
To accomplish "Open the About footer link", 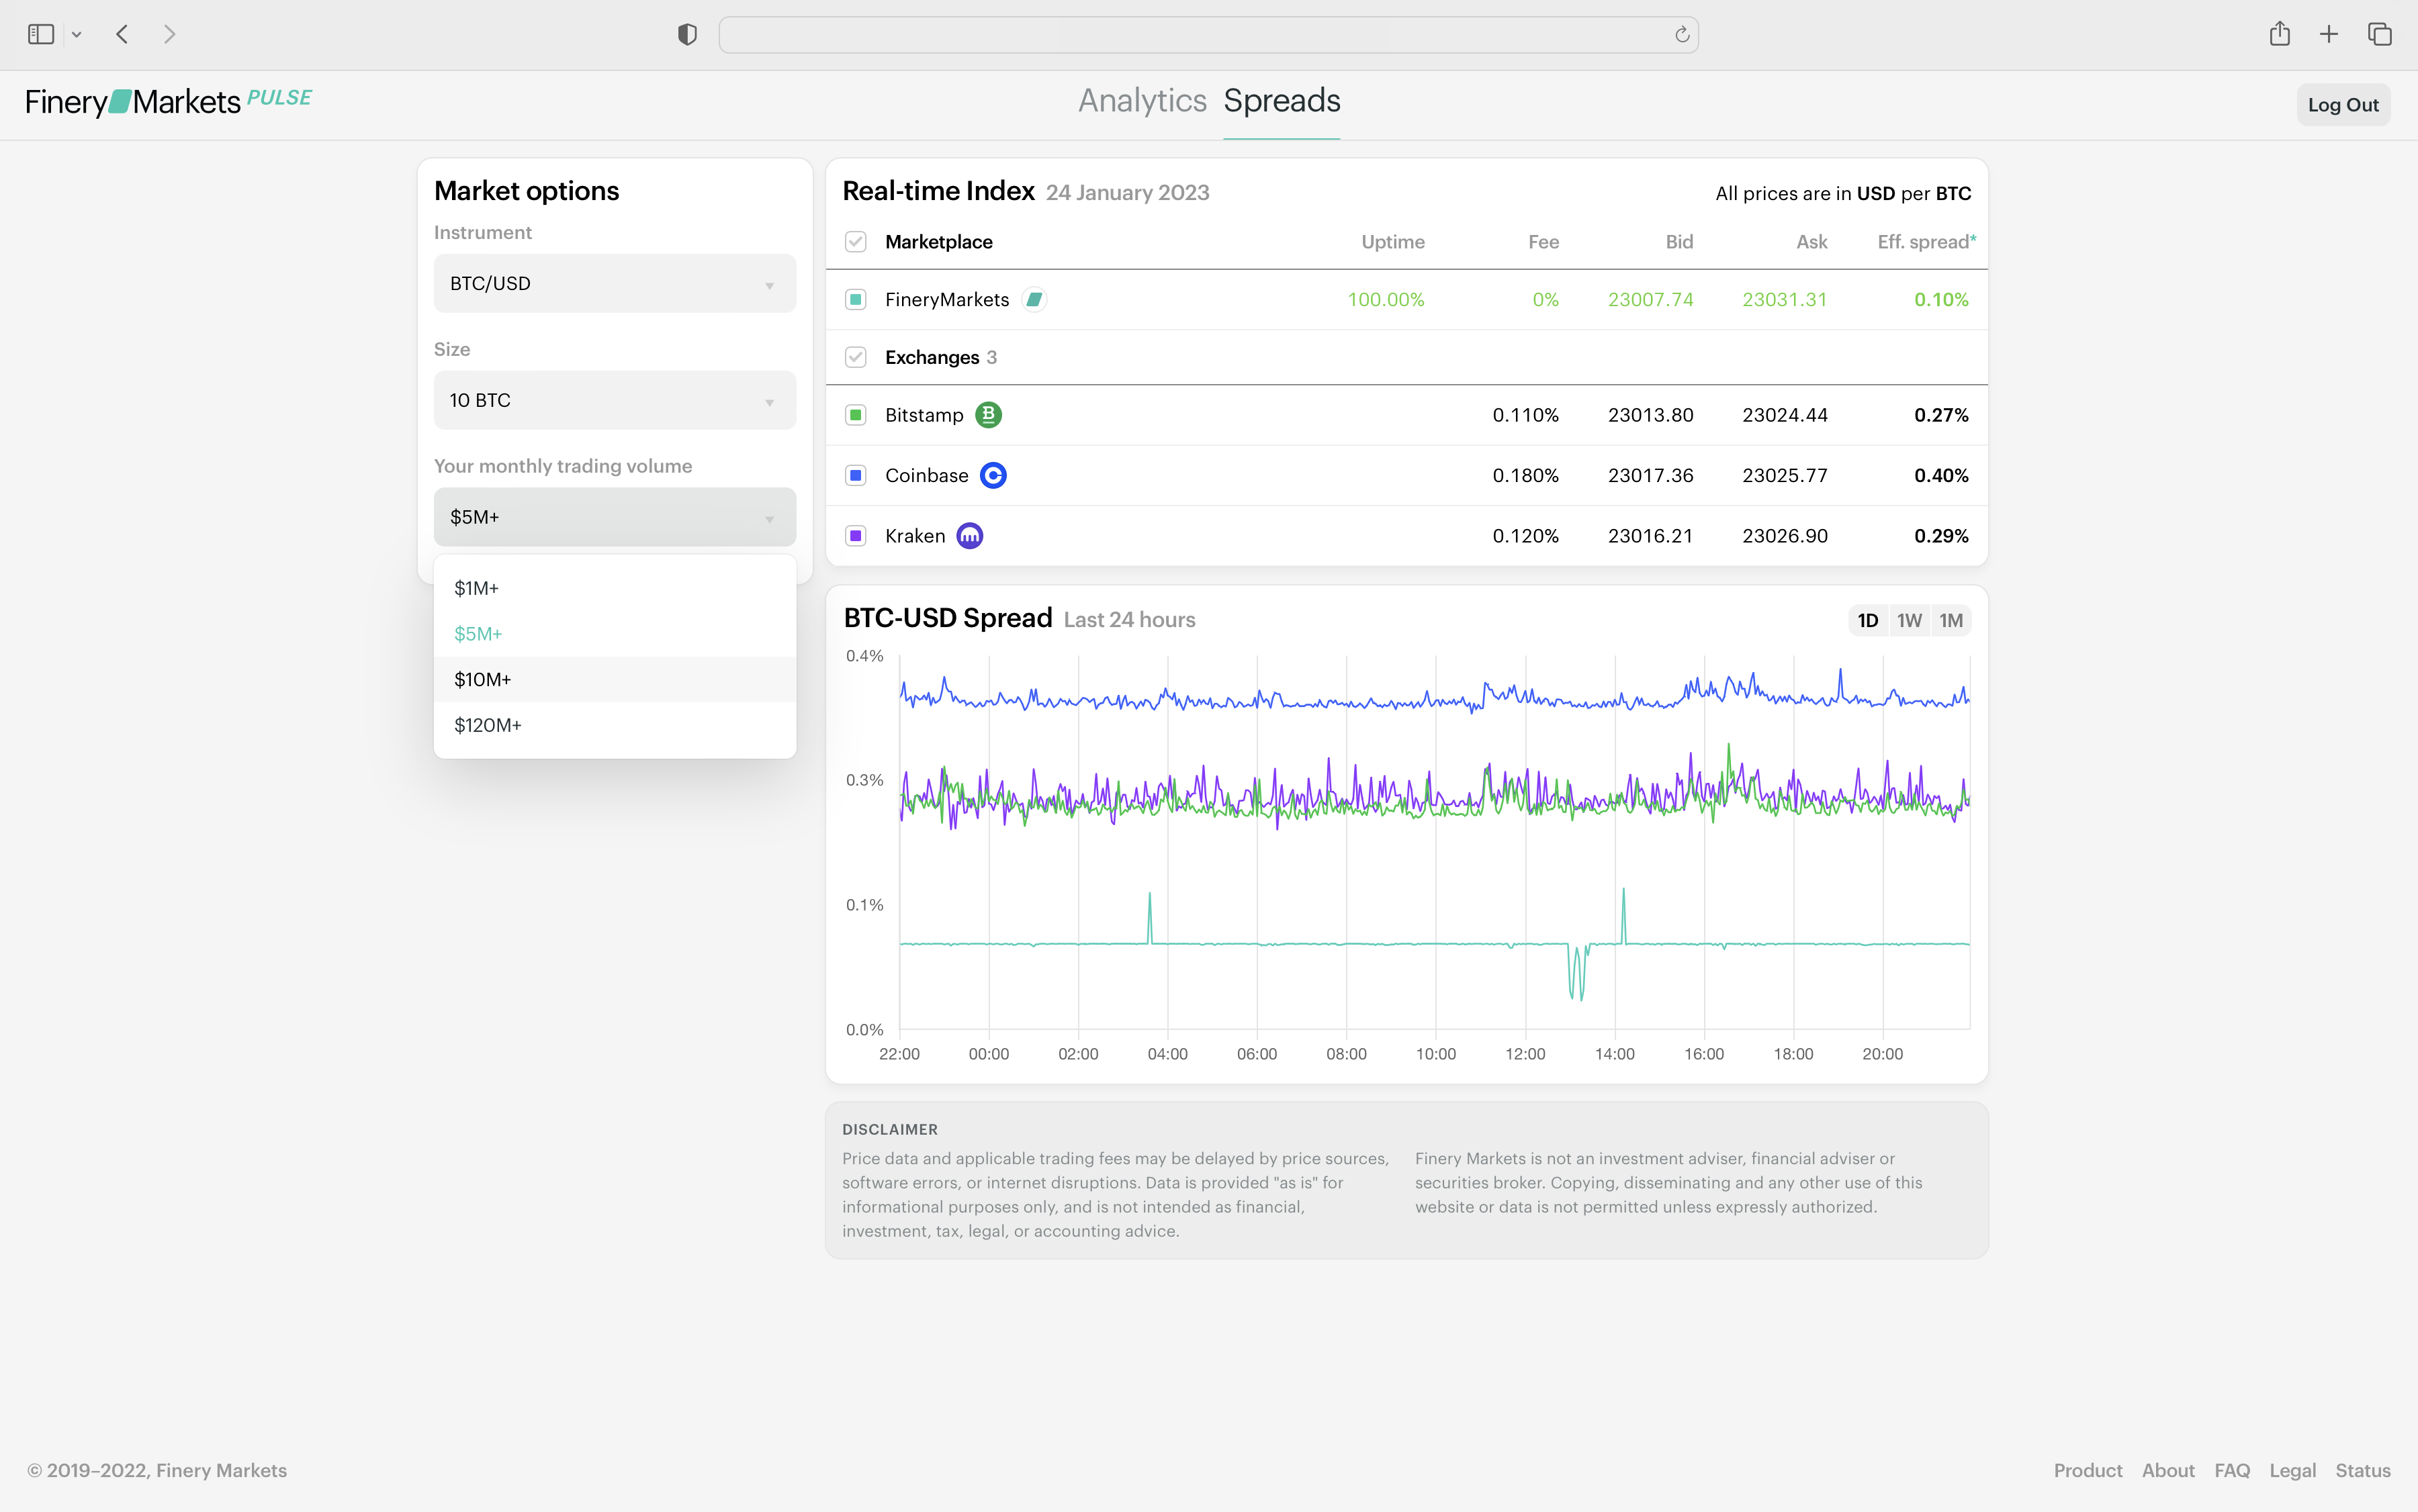I will coord(2168,1470).
